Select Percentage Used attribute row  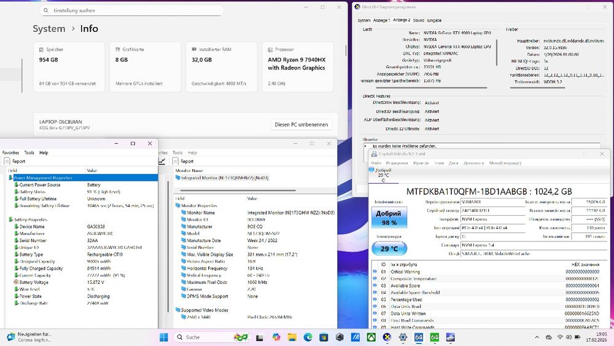(487, 299)
